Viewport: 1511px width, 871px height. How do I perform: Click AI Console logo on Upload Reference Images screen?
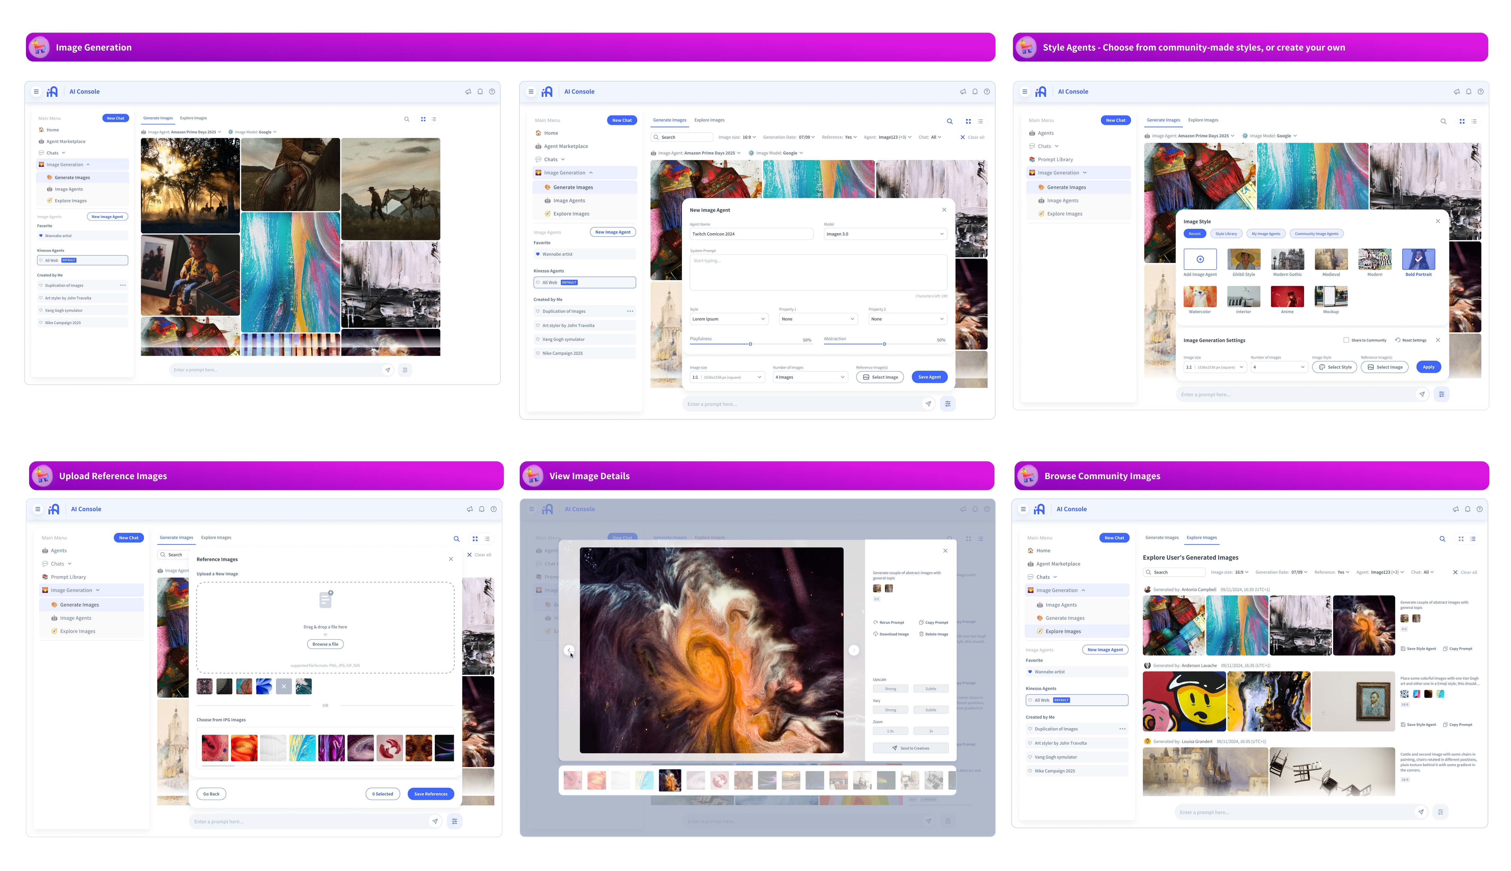[x=54, y=509]
